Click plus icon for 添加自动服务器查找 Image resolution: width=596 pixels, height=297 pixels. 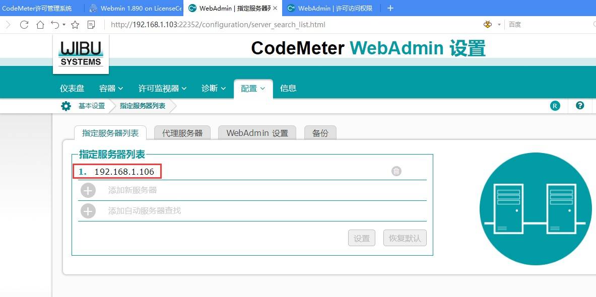[88, 211]
